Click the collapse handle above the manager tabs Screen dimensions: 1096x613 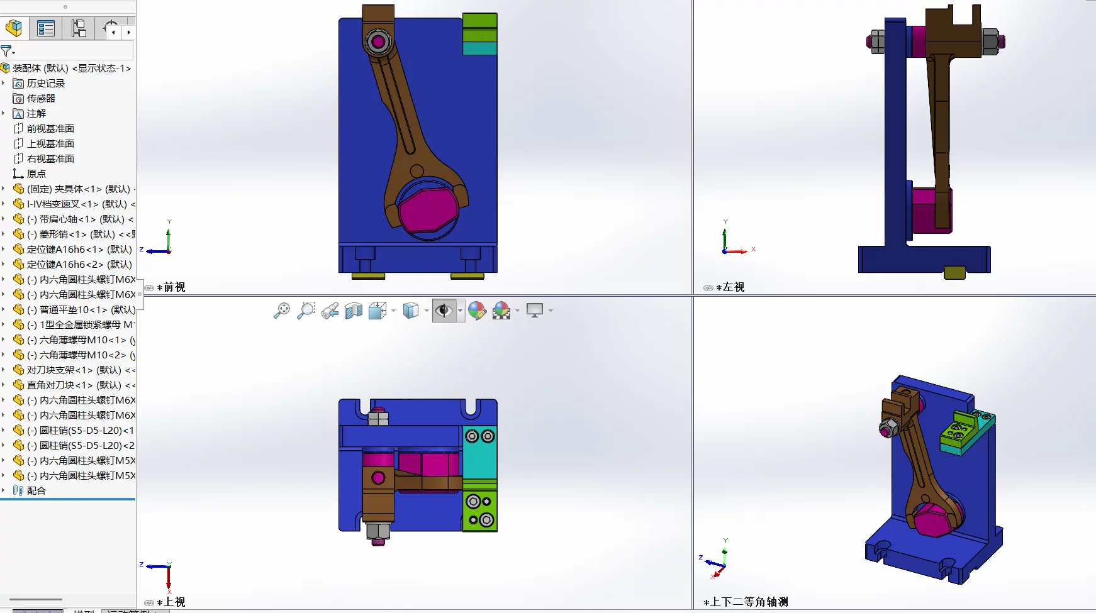(65, 7)
